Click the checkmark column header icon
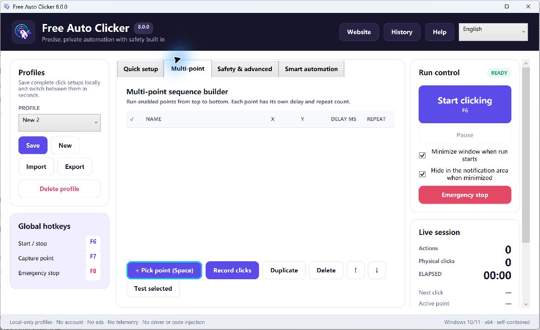This screenshot has width=540, height=330. (132, 119)
